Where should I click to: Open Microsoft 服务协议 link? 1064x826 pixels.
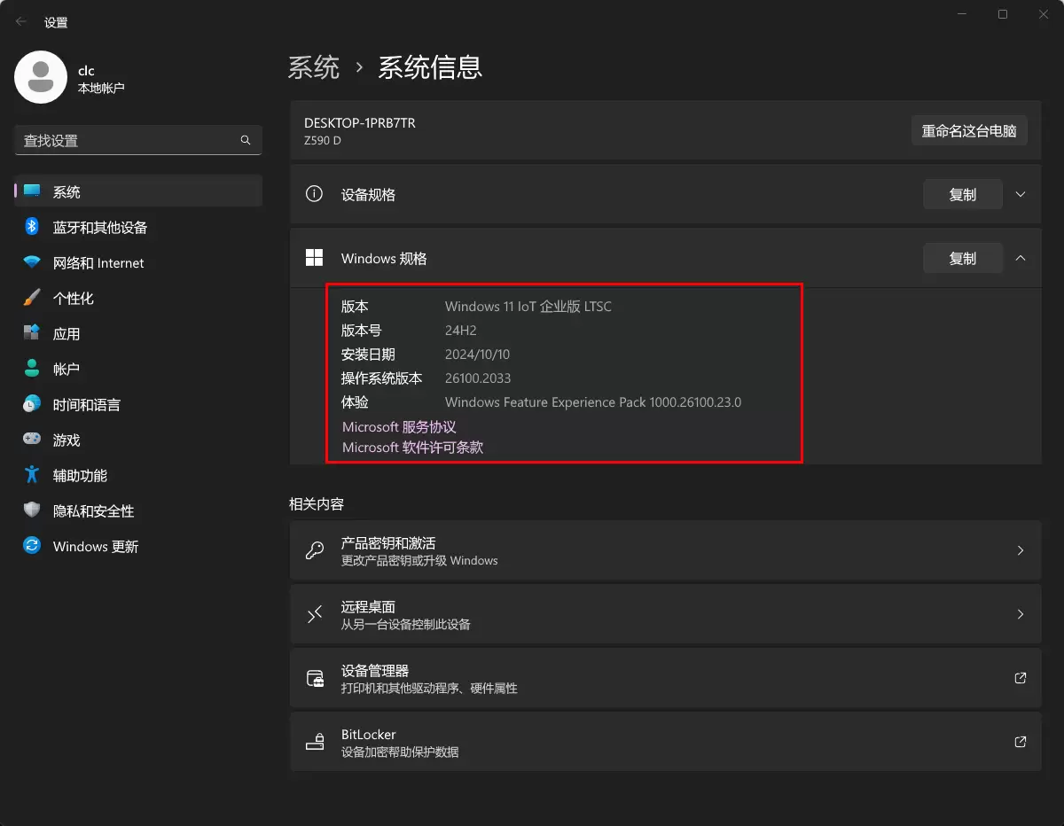399,426
